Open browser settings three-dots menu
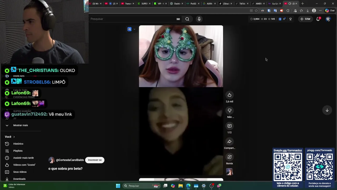Screen dimensions: 337x190 [320, 11]
